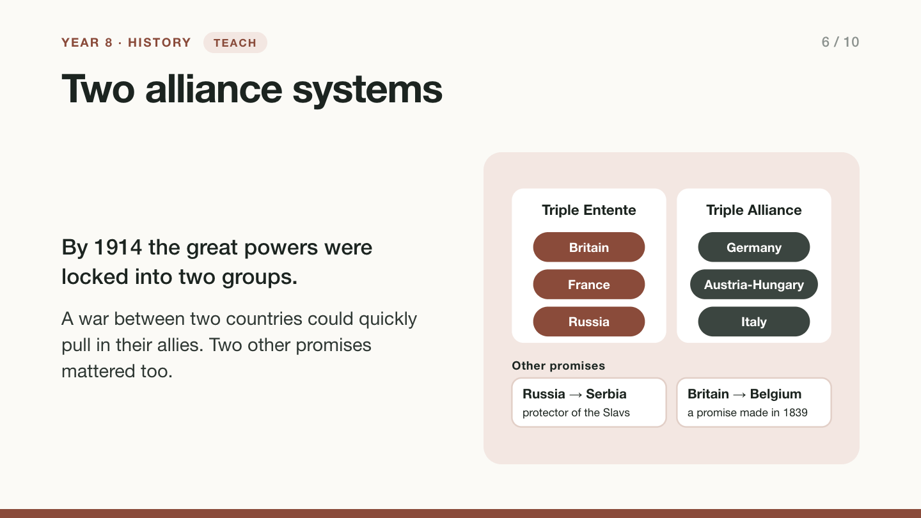
Task: Click the slide title 'Two alliance systems'
Action: click(252, 89)
